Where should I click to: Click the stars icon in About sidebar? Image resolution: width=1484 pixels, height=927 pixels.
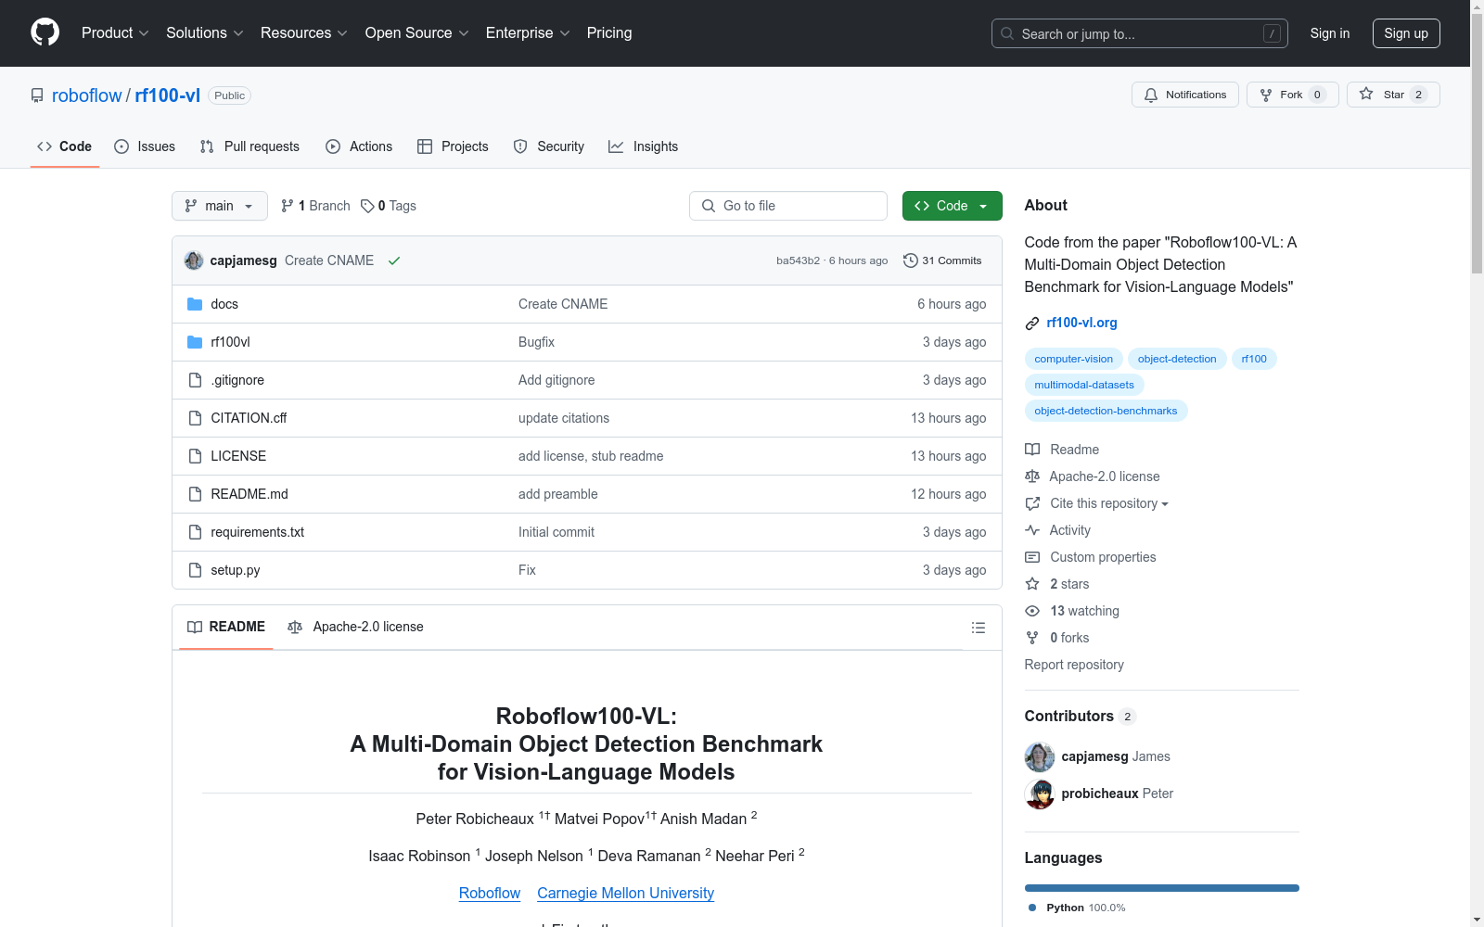click(1032, 584)
